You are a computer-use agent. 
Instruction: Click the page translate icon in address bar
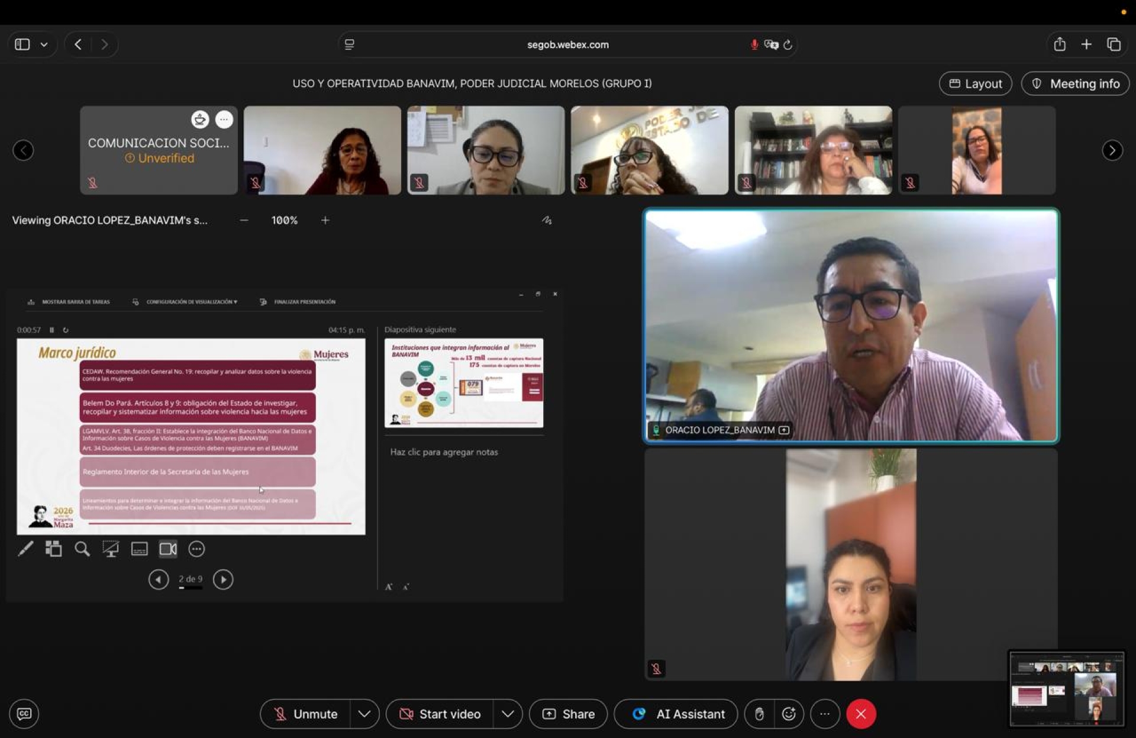tap(771, 44)
